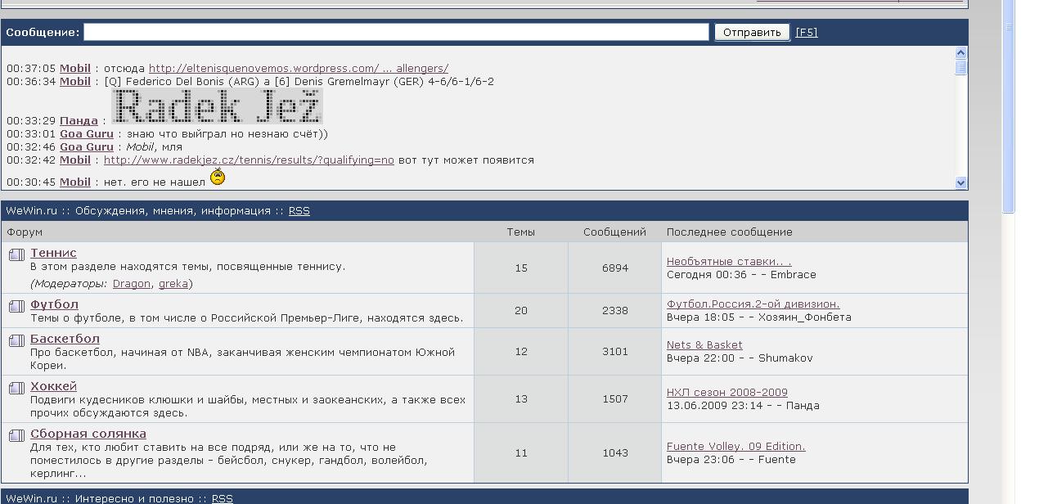Focus the Сообщение message input field
Screen dimensions: 1039x504
[396, 32]
